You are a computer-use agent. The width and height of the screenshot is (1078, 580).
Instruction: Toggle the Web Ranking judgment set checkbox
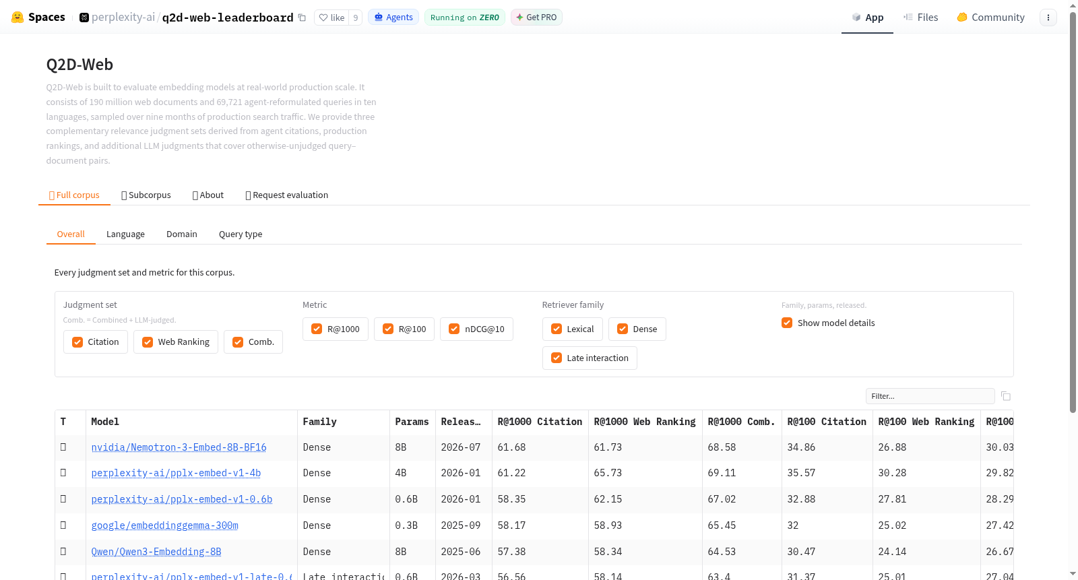click(148, 342)
